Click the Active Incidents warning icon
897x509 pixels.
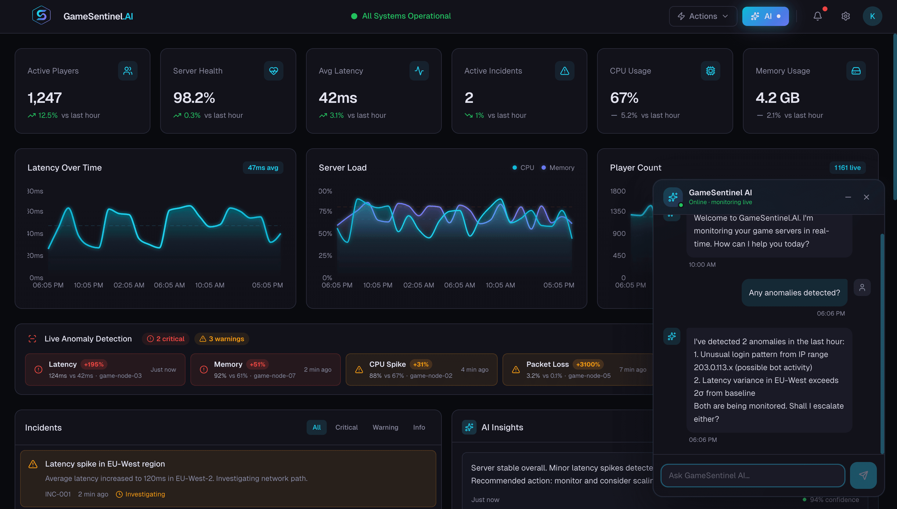tap(565, 70)
